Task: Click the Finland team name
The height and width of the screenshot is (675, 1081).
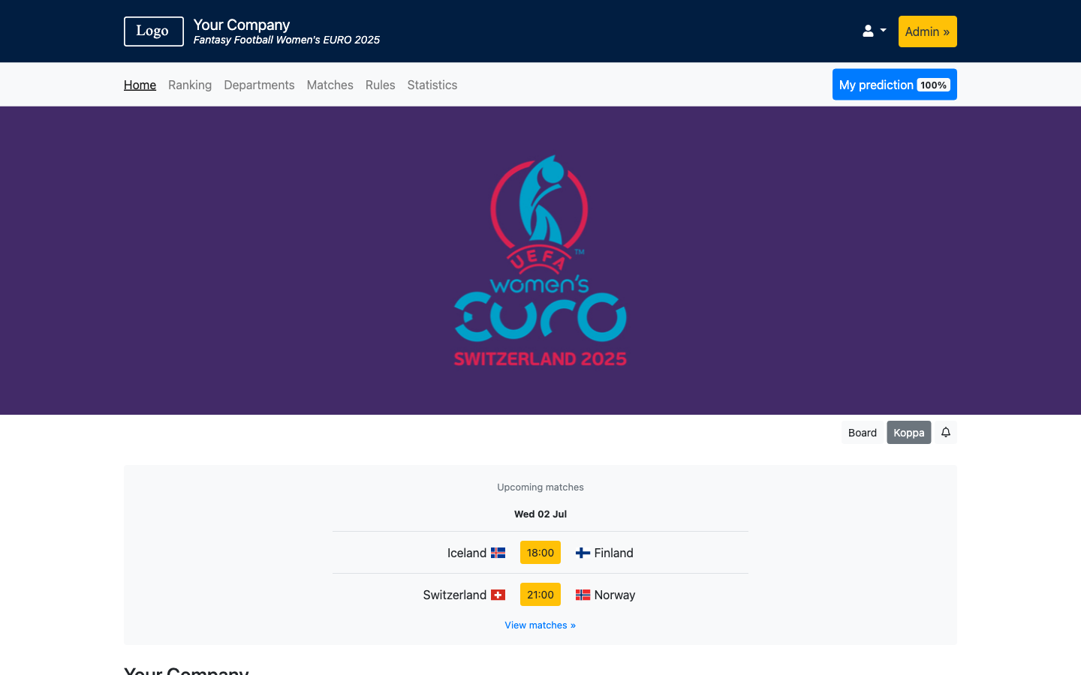Action: (x=613, y=553)
